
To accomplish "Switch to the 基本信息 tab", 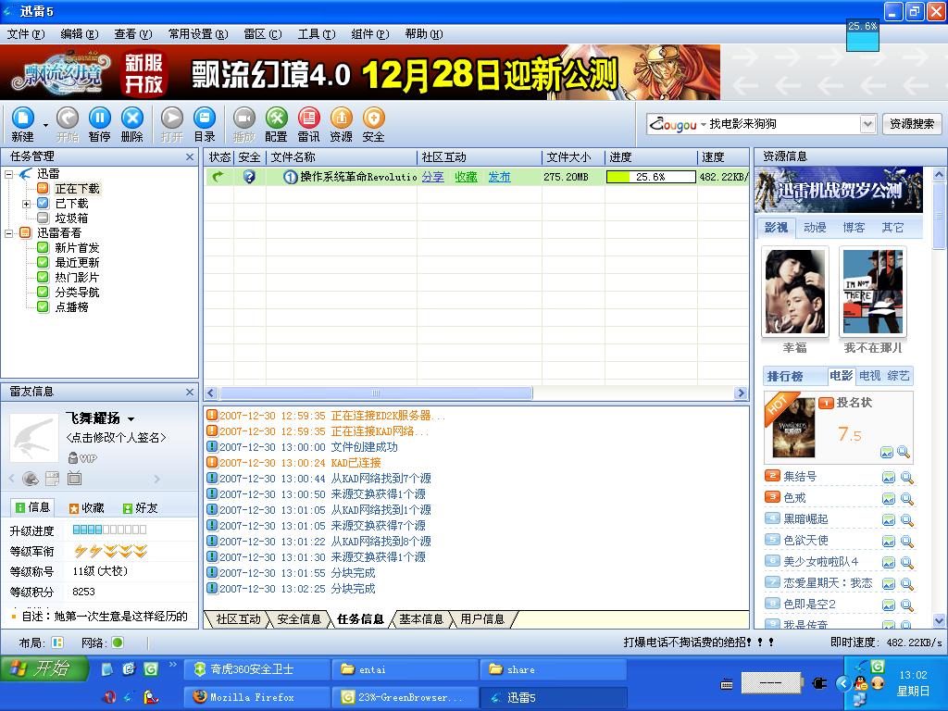I will pos(421,619).
